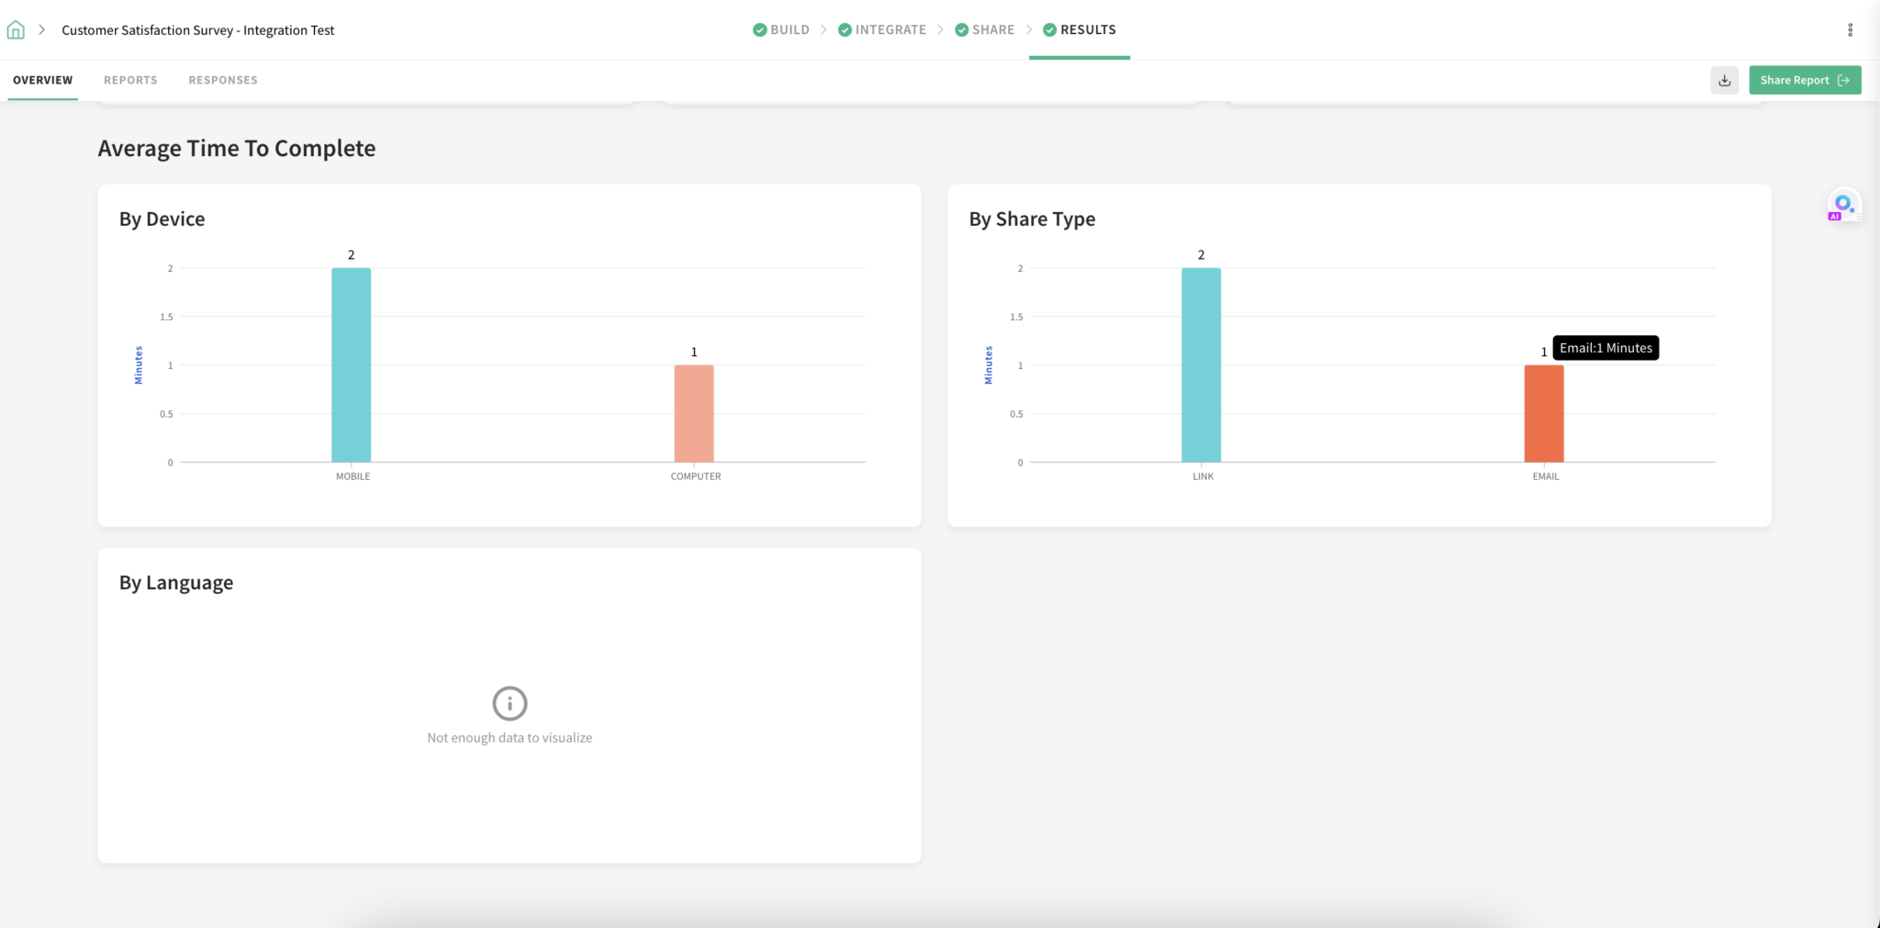The height and width of the screenshot is (928, 1880).
Task: Click the breadcrumb chevron next to the home icon
Action: [x=42, y=28]
